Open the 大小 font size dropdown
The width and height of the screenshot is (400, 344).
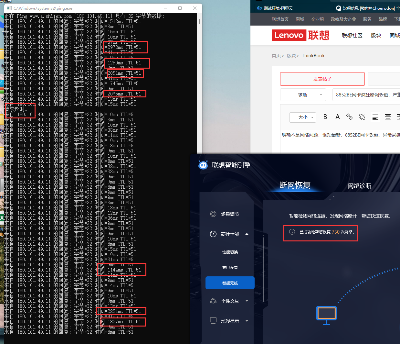303,117
